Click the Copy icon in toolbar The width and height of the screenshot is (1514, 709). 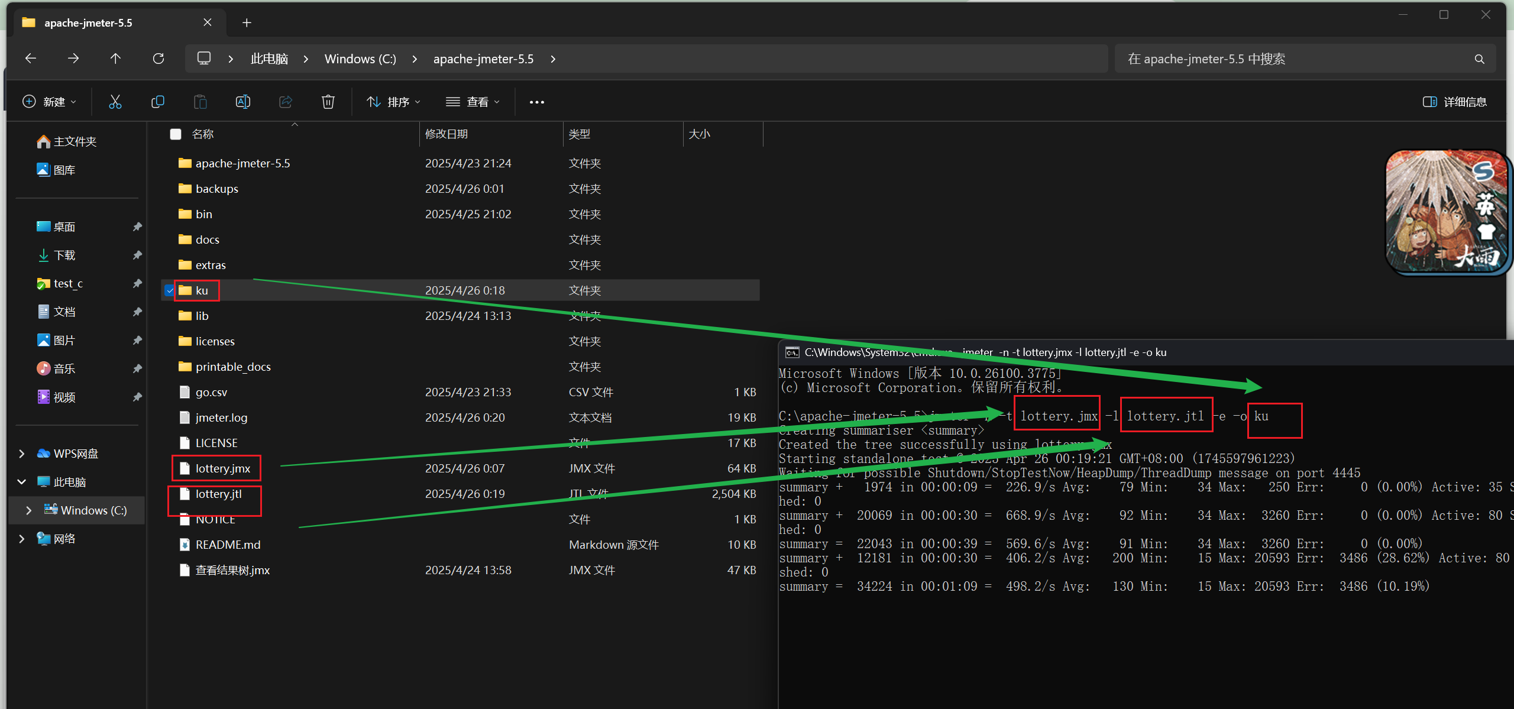157,102
